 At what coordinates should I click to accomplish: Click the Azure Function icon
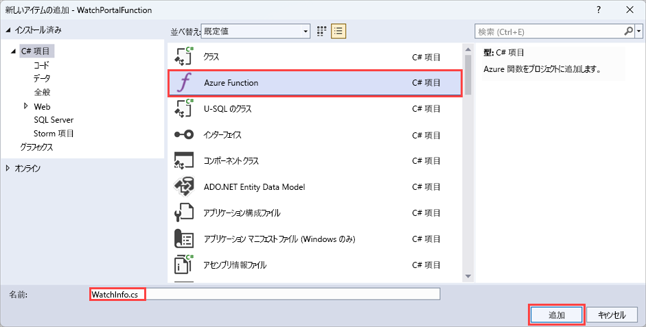click(x=184, y=83)
